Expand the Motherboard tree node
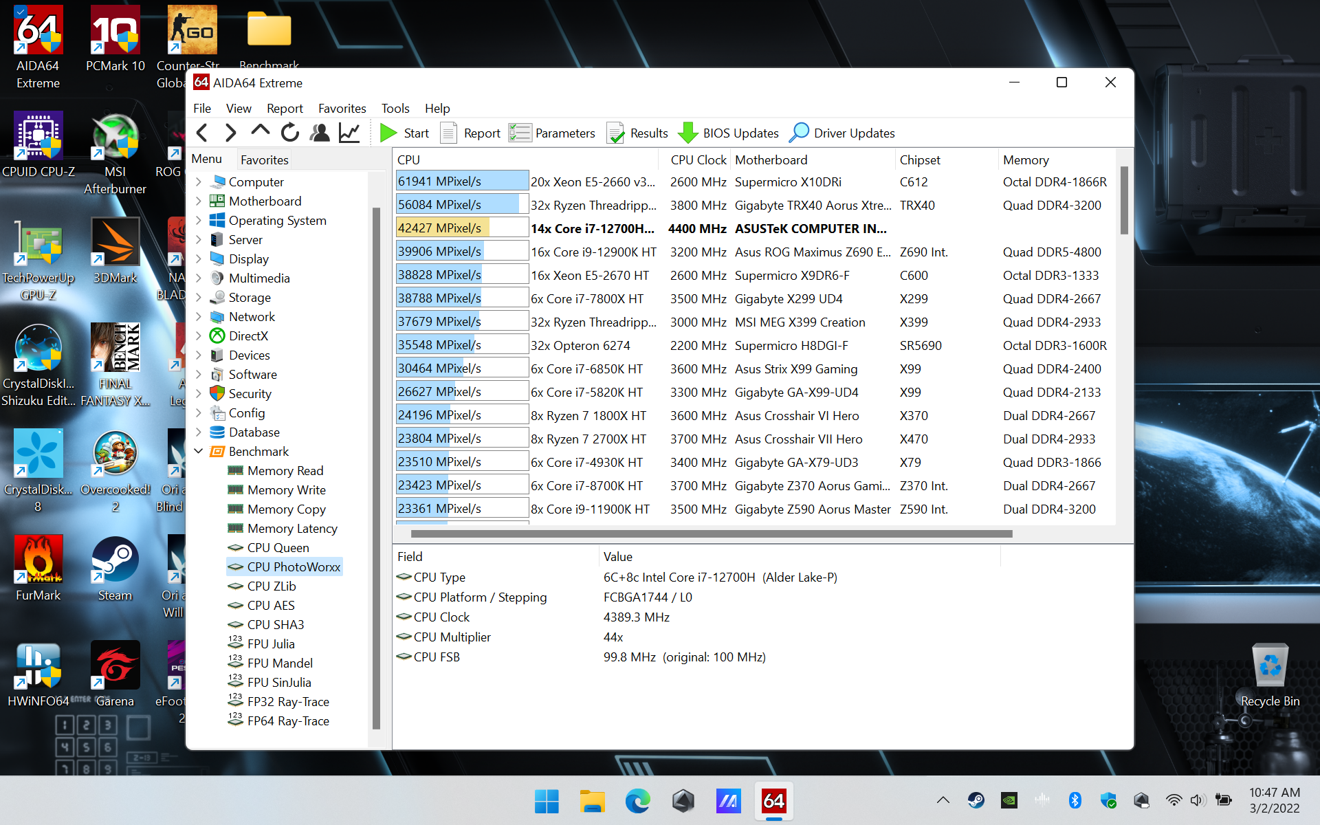Screen dimensions: 1320x825 pos(199,201)
